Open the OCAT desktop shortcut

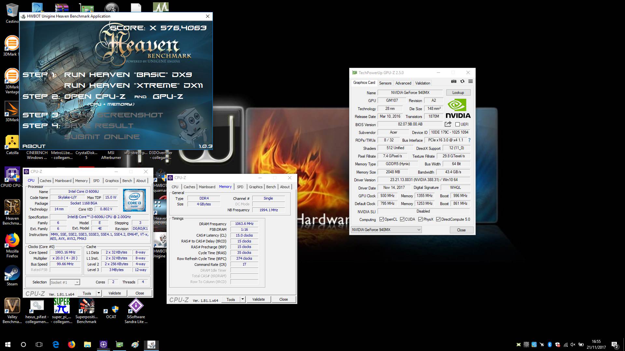point(111,312)
